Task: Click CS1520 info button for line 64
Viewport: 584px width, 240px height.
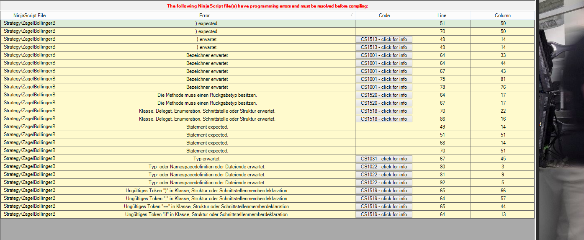Action: (x=384, y=95)
